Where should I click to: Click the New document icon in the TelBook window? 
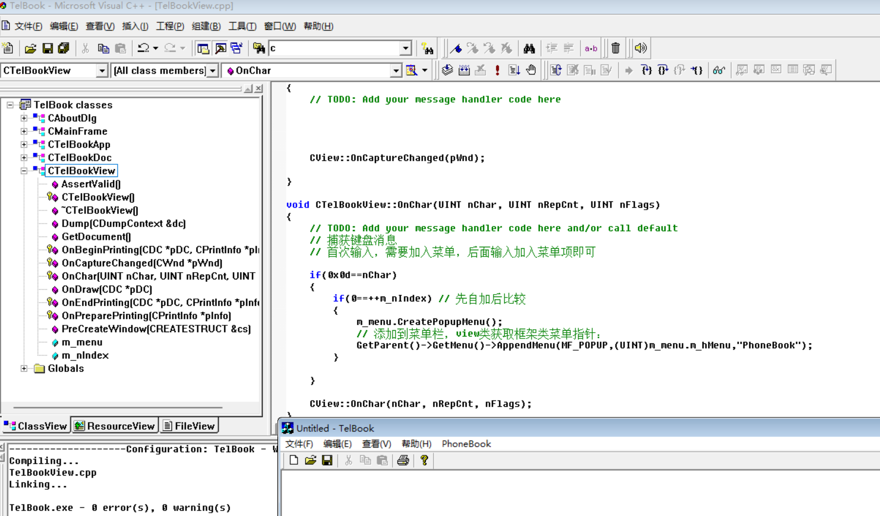[293, 460]
